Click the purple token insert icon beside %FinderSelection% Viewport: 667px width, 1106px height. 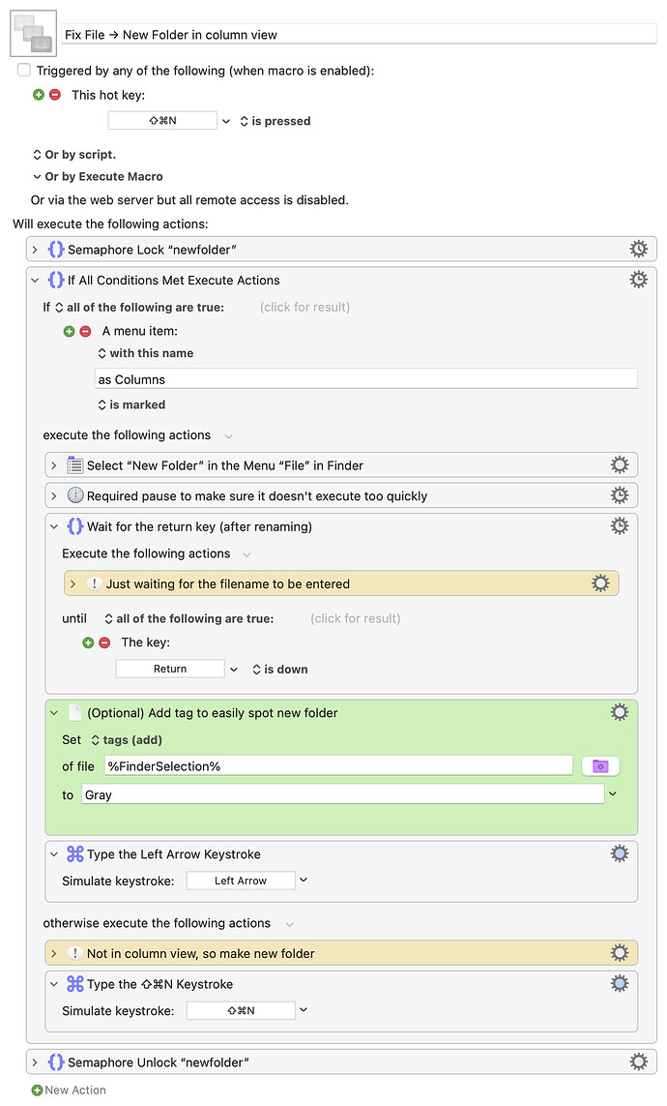click(x=600, y=765)
